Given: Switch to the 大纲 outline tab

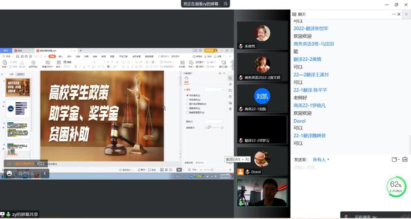Looking at the screenshot, I should pos(11,74).
